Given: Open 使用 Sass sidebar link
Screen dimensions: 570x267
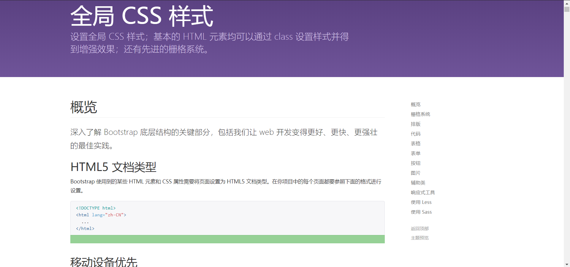Looking at the screenshot, I should (x=421, y=212).
